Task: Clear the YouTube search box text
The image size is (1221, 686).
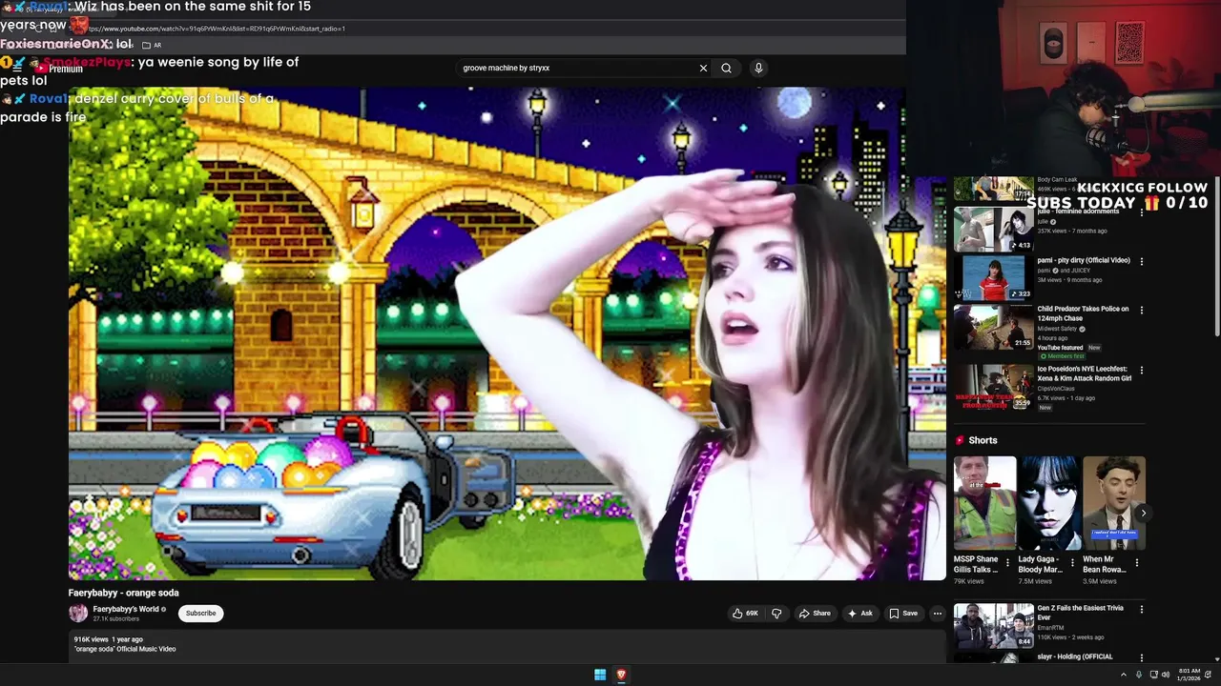Action: pyautogui.click(x=703, y=68)
